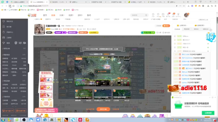Click the Douyu logo in the header
218x122 pixels.
click(32, 15)
